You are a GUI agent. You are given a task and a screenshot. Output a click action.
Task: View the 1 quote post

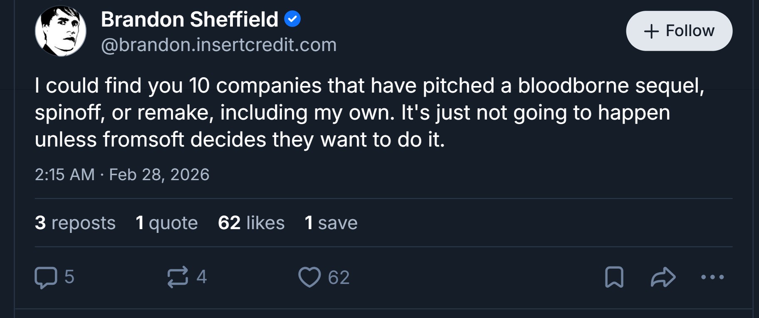(x=167, y=223)
